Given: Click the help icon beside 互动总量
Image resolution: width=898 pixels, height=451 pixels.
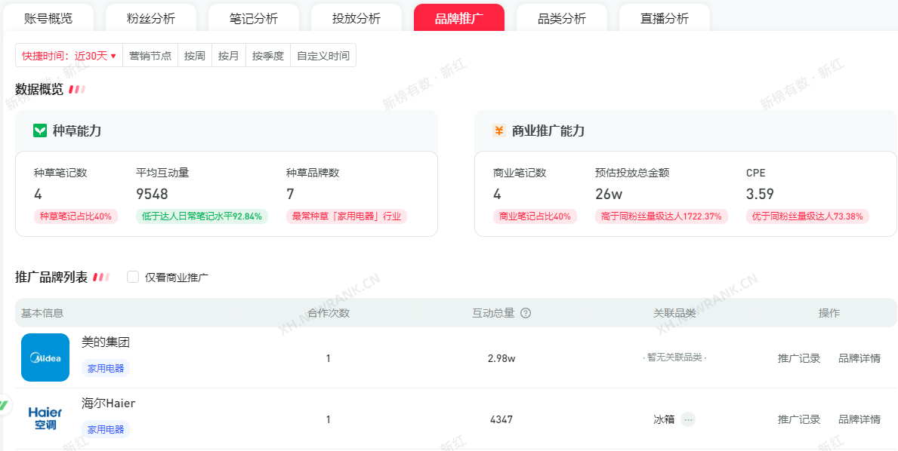Looking at the screenshot, I should click(526, 313).
